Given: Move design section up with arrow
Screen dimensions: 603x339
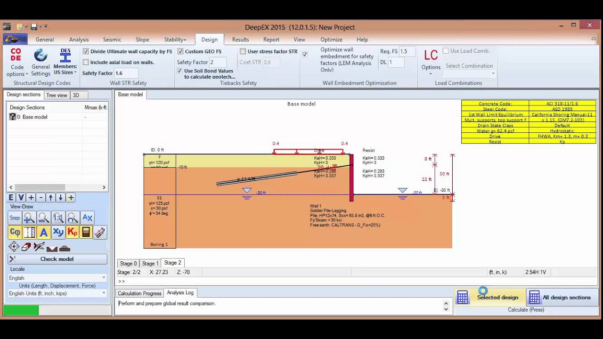Looking at the screenshot, I should pos(51,198).
